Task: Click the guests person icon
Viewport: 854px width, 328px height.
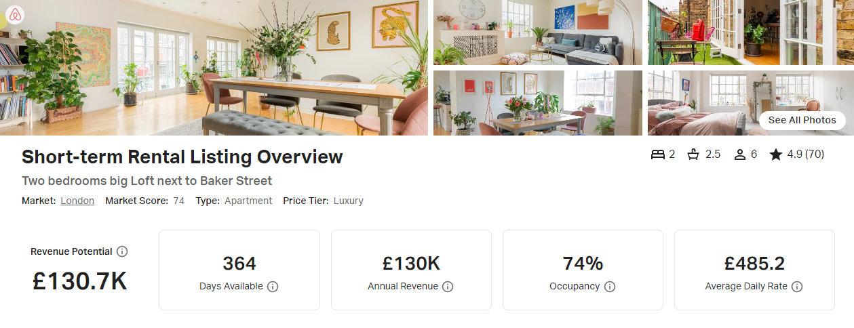Action: 740,155
